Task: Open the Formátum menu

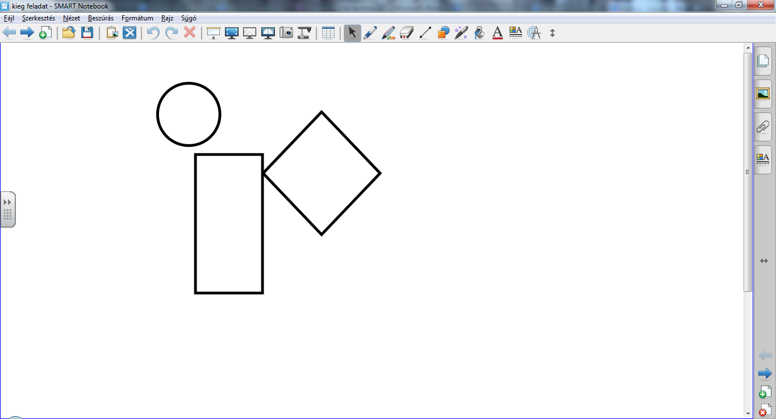Action: 137,18
